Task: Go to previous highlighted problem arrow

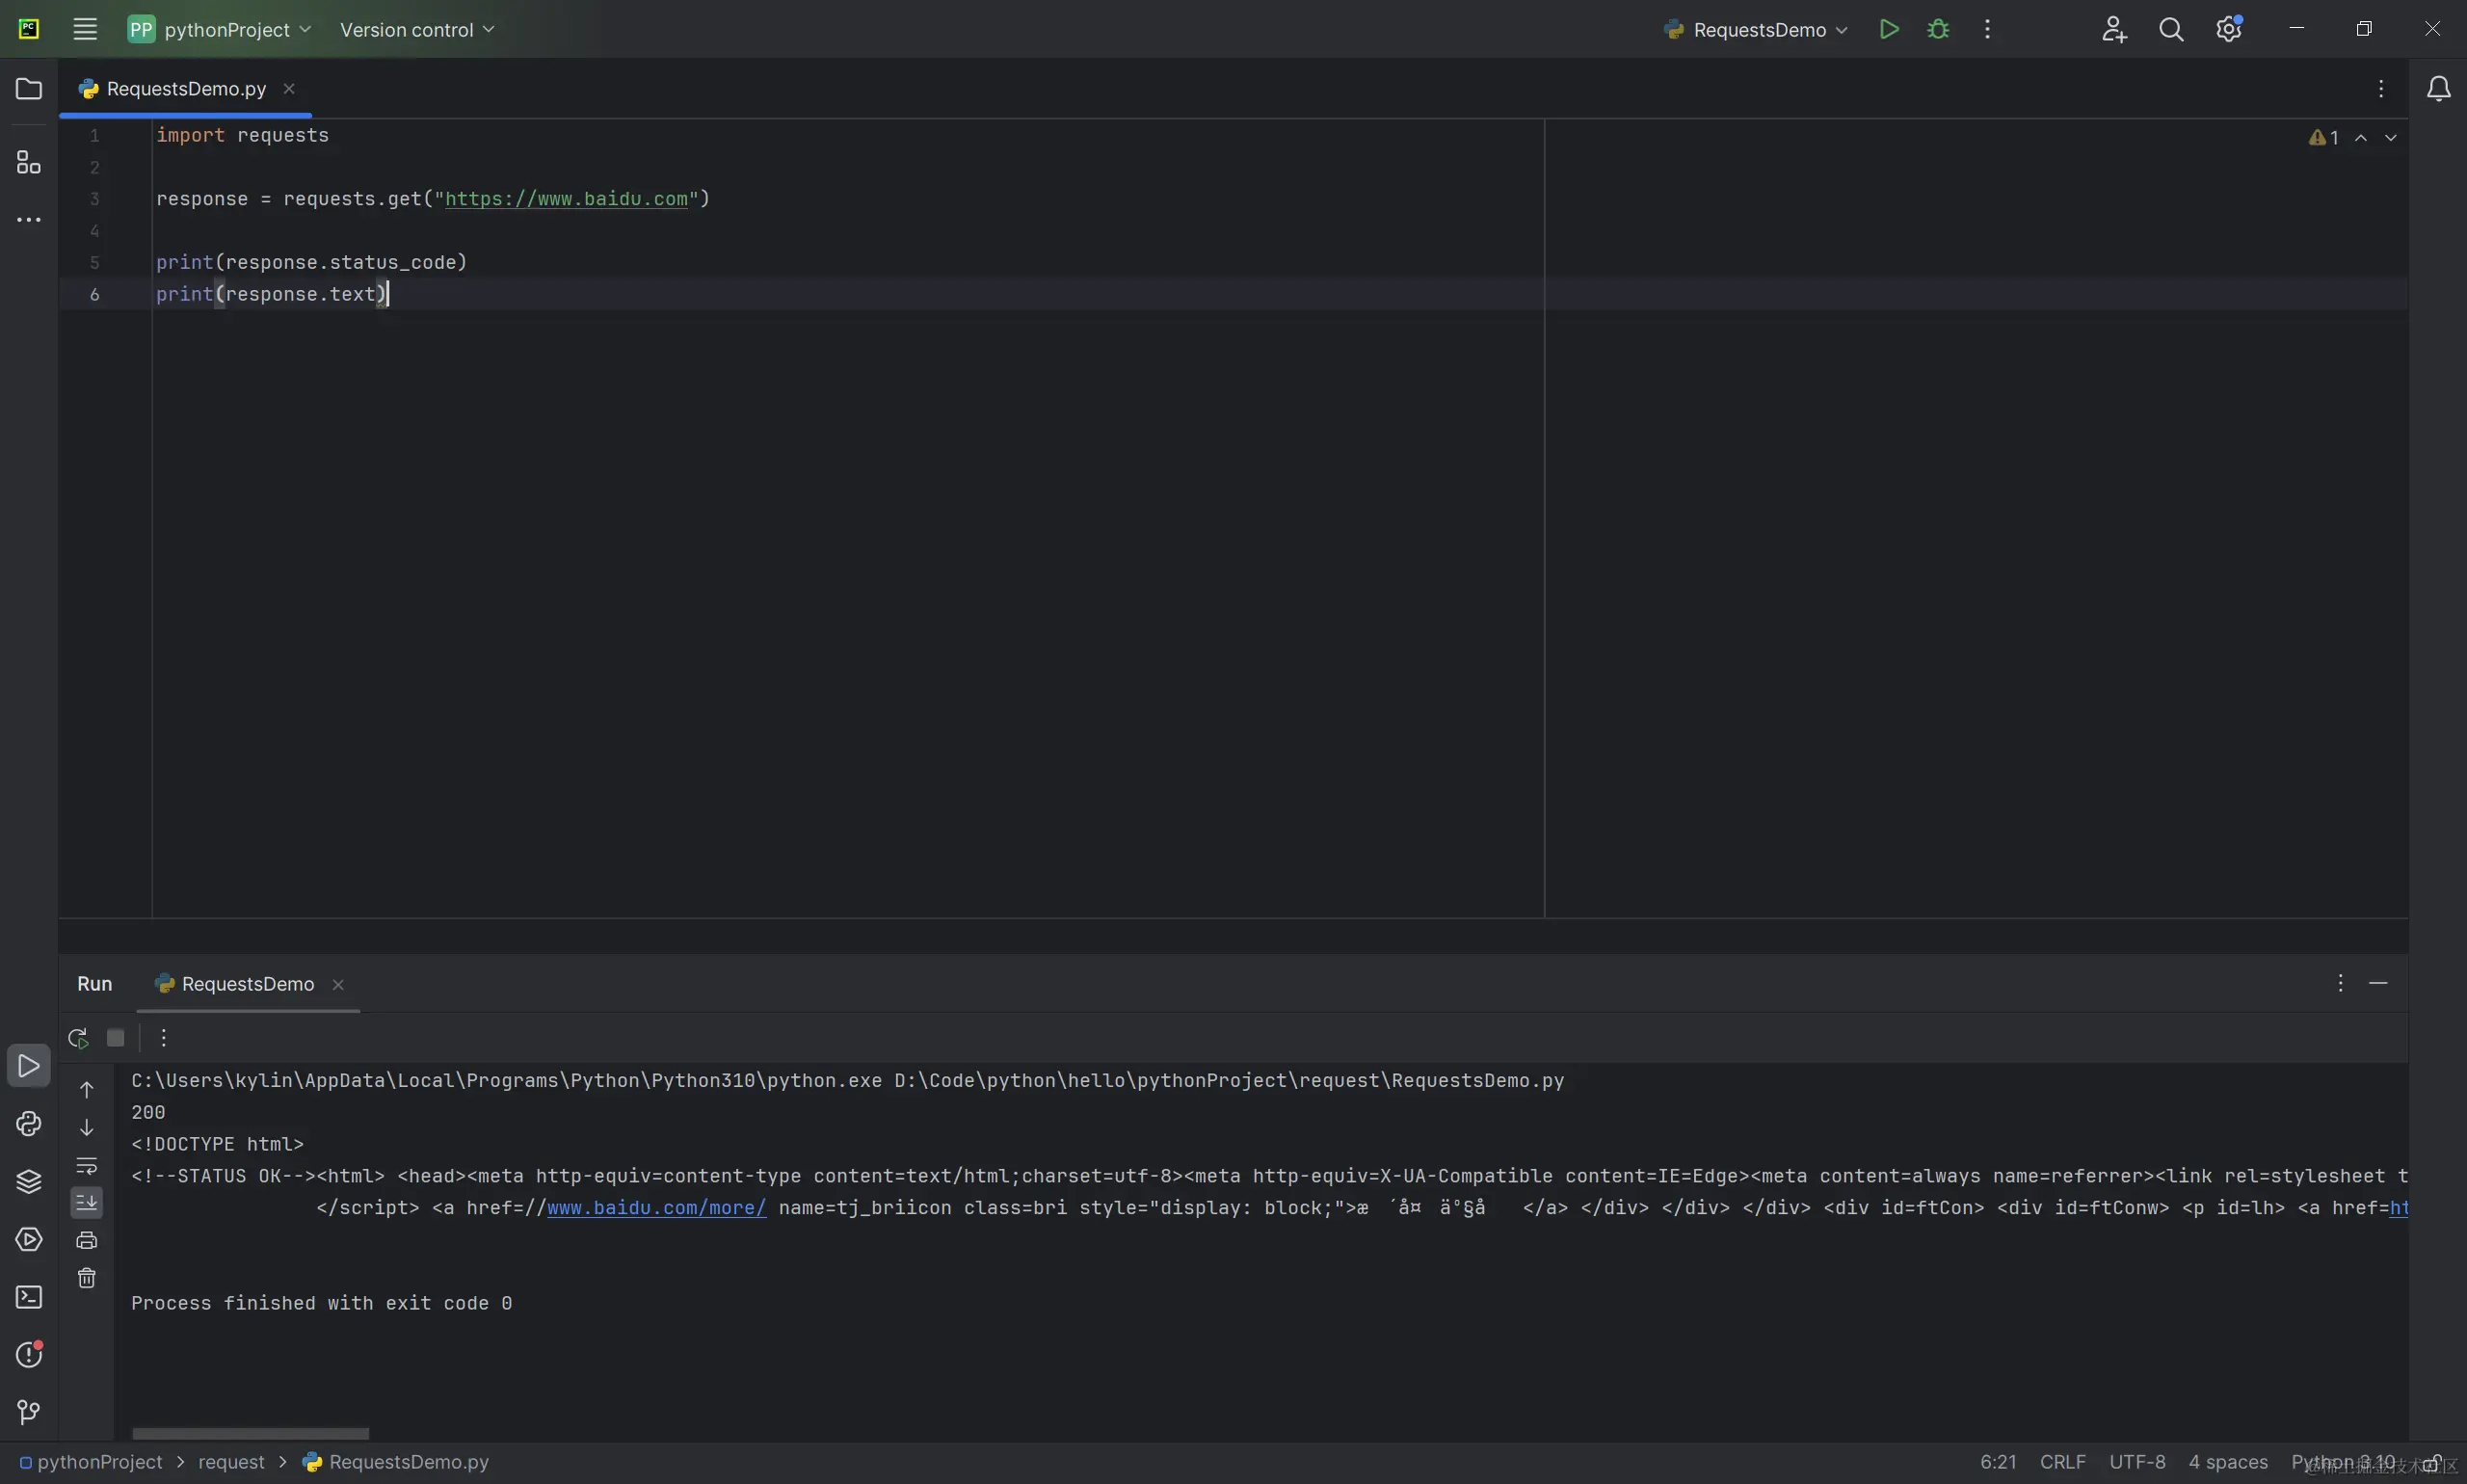Action: coord(2361,137)
